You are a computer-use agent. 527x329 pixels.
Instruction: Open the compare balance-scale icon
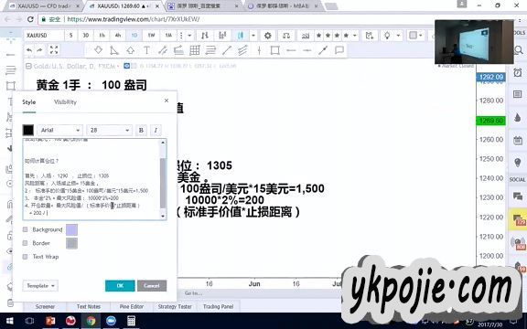coord(286,36)
